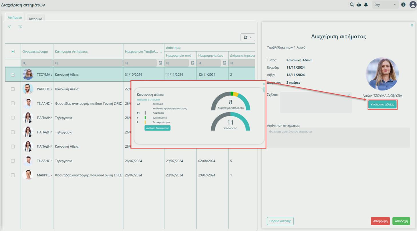Reject the request with Απόρριψη button
The height and width of the screenshot is (231, 417).
coord(380,221)
